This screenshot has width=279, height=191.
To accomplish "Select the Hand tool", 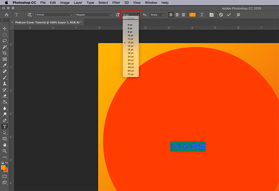I will click(x=5, y=144).
